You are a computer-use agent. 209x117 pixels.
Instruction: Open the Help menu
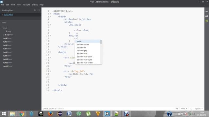(41, 5)
